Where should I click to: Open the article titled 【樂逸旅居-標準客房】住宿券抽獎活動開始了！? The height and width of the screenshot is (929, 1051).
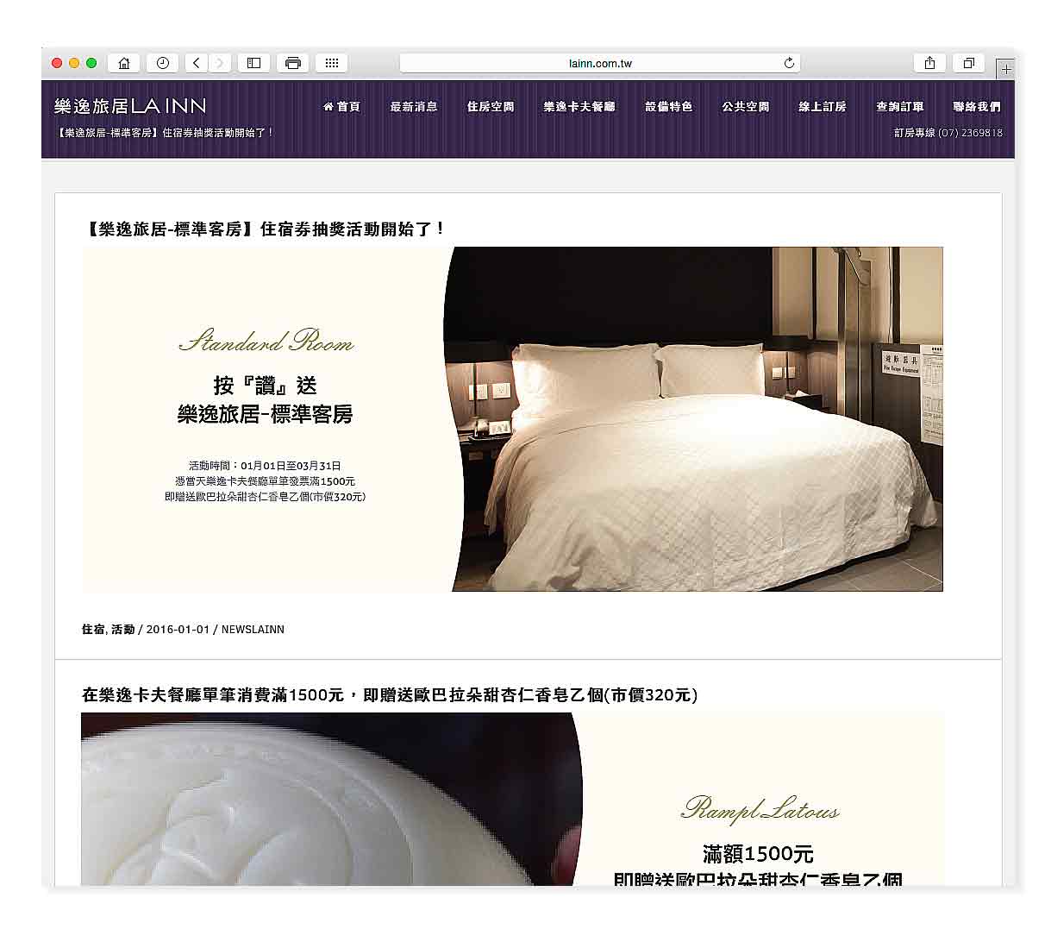click(x=265, y=229)
